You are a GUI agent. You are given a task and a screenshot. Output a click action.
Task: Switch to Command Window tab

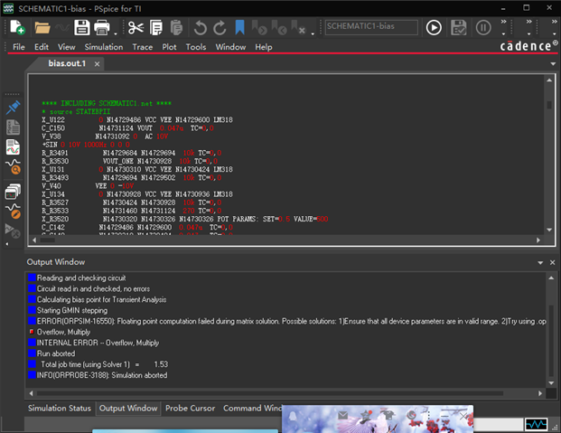(x=252, y=409)
